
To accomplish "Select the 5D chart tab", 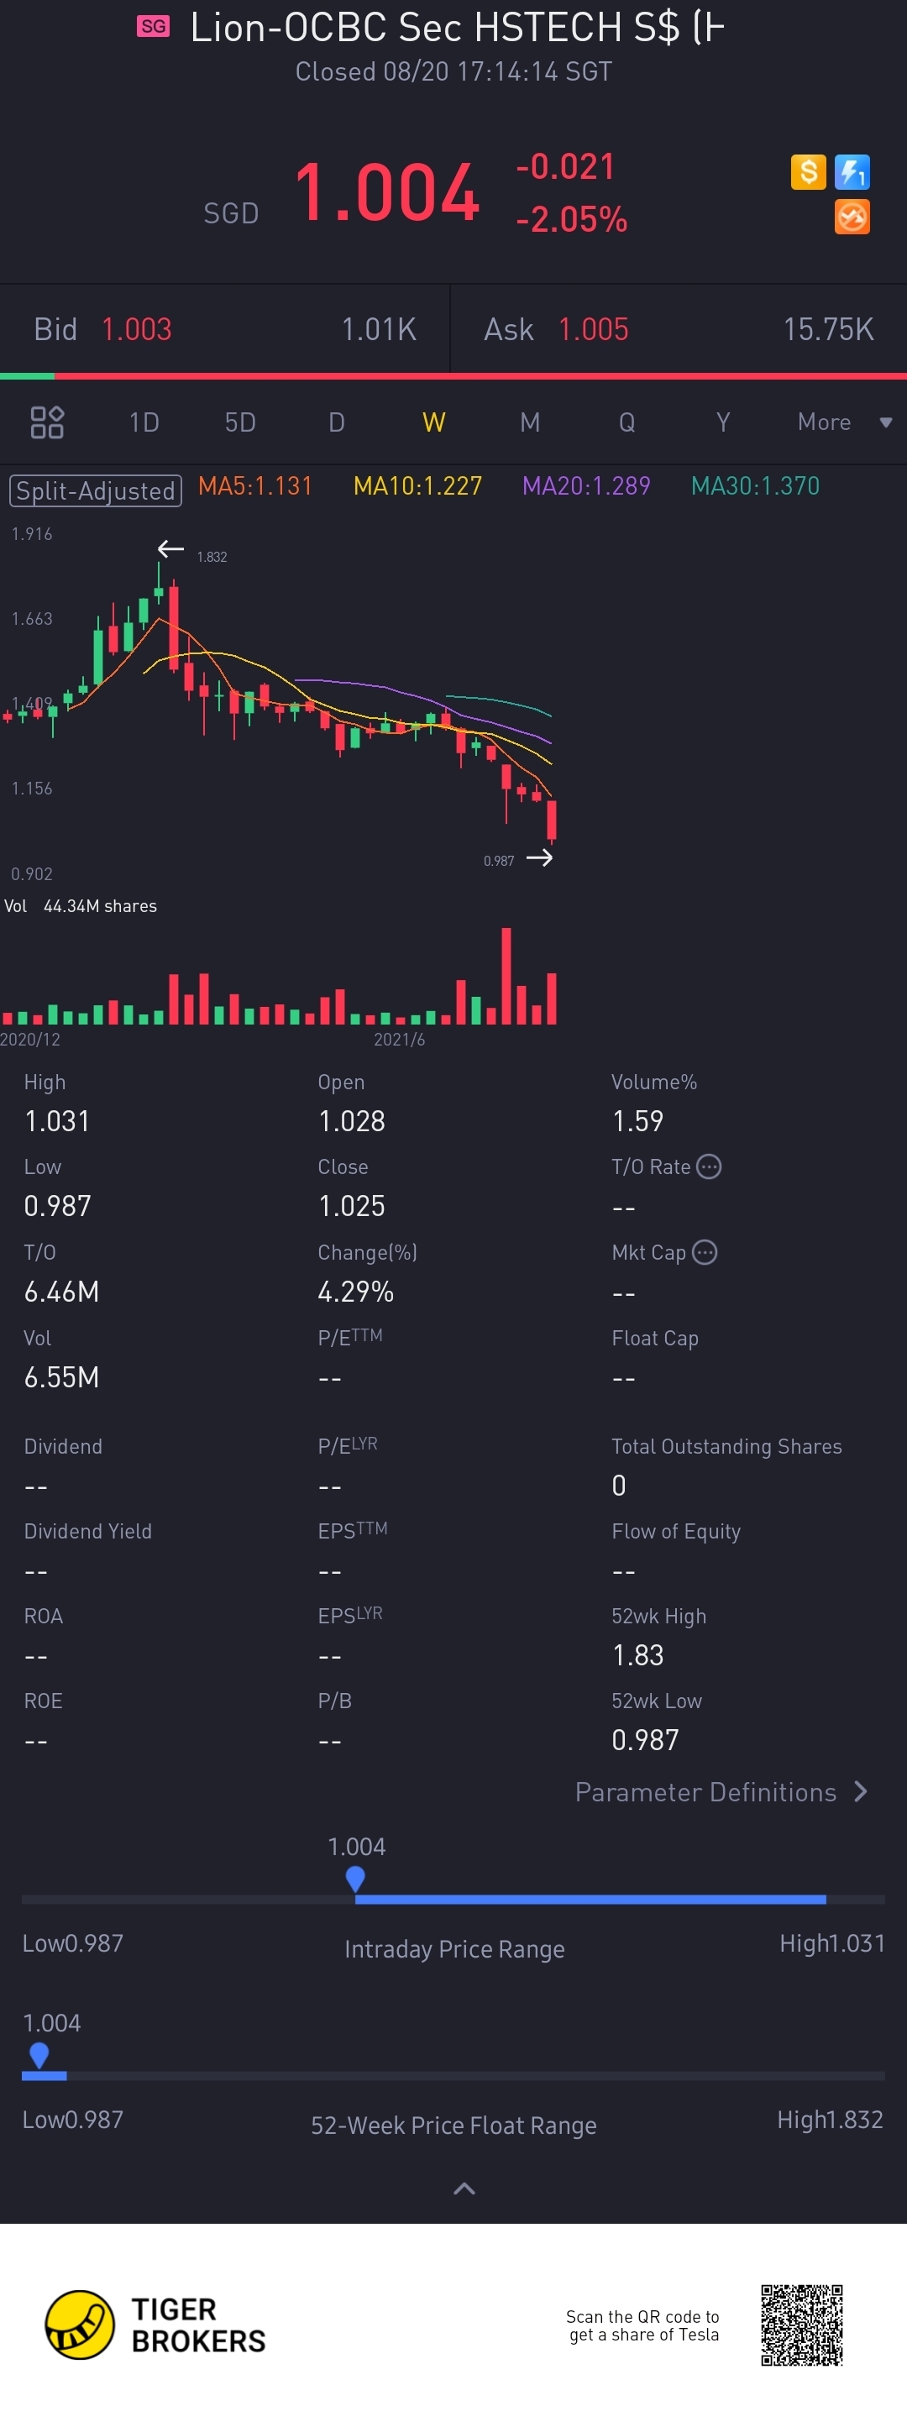I will point(240,422).
